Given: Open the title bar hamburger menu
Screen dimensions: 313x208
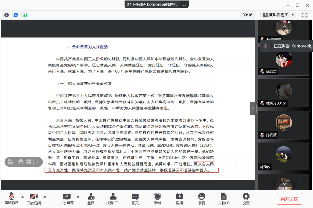Looking at the screenshot, I should 185,5.
